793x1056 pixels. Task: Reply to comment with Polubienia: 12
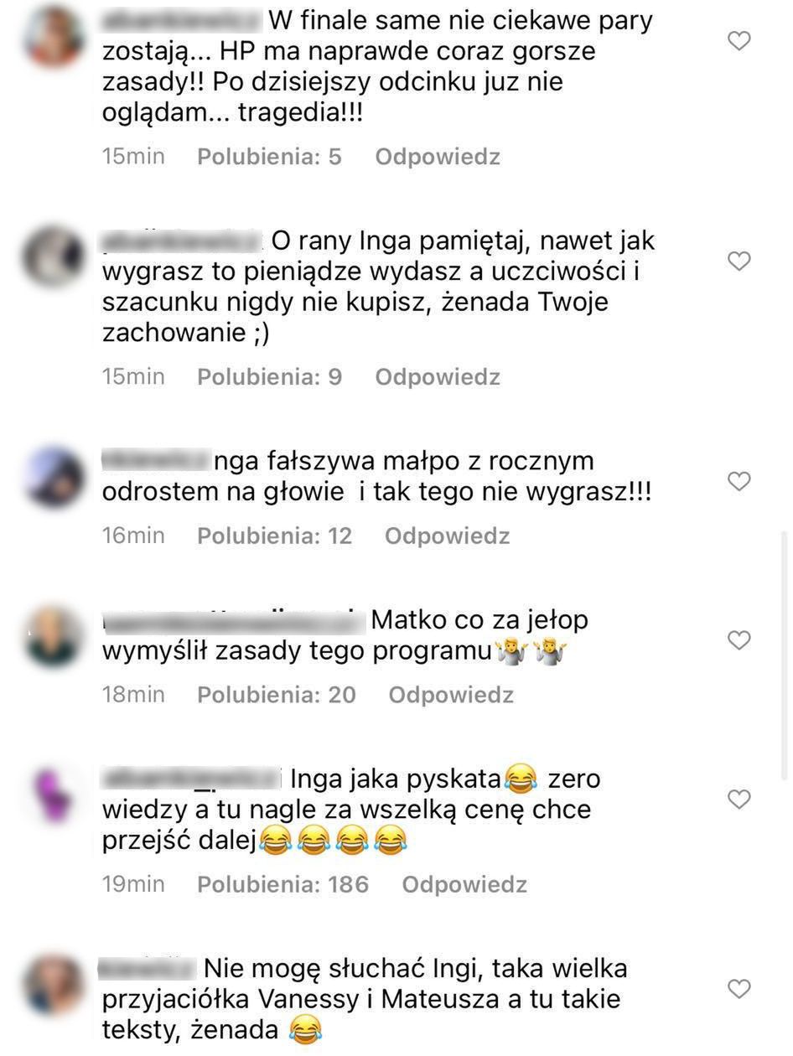click(447, 536)
